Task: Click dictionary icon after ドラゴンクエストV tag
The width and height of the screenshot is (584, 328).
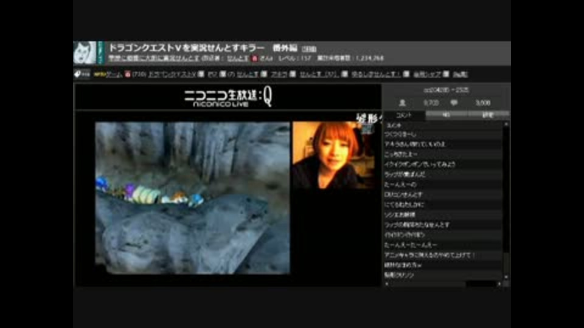Action: (x=201, y=74)
